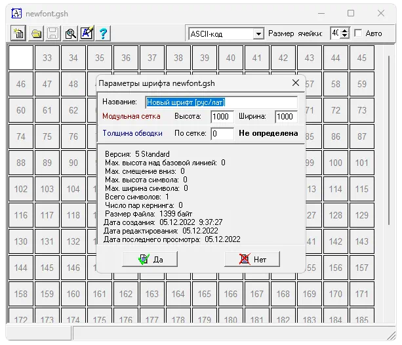Click the newfont.gsh application title icon

[x=16, y=13]
